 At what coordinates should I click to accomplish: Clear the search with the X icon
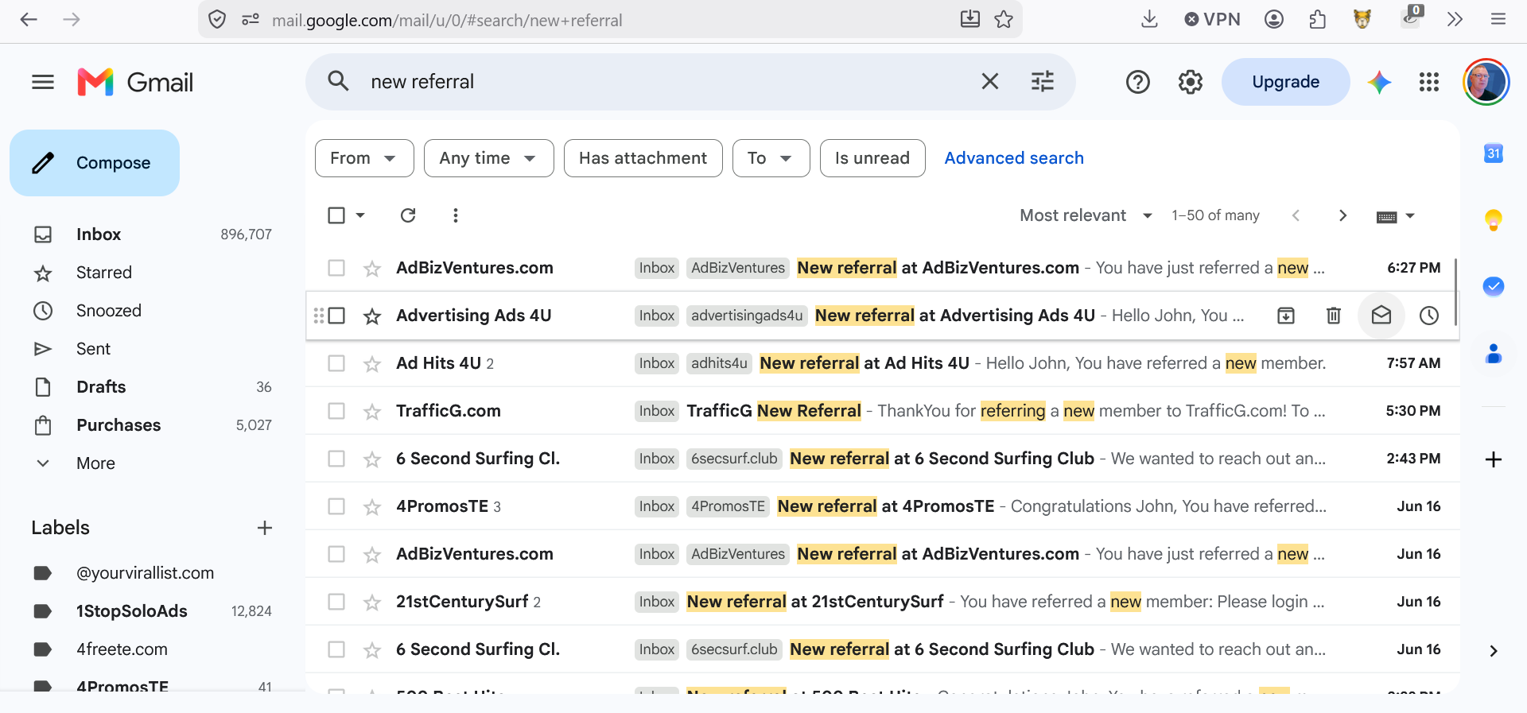(x=990, y=81)
